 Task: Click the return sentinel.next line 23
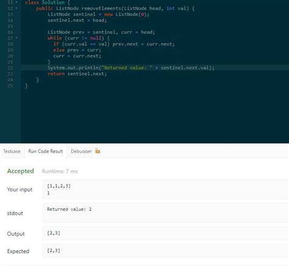[77, 74]
